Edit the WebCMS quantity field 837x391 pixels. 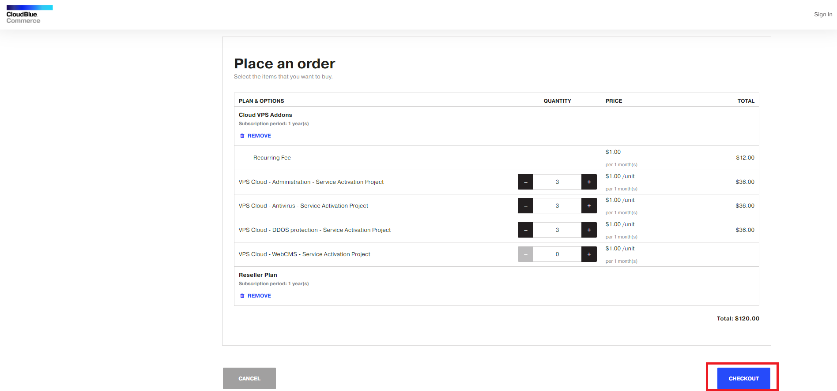557,254
